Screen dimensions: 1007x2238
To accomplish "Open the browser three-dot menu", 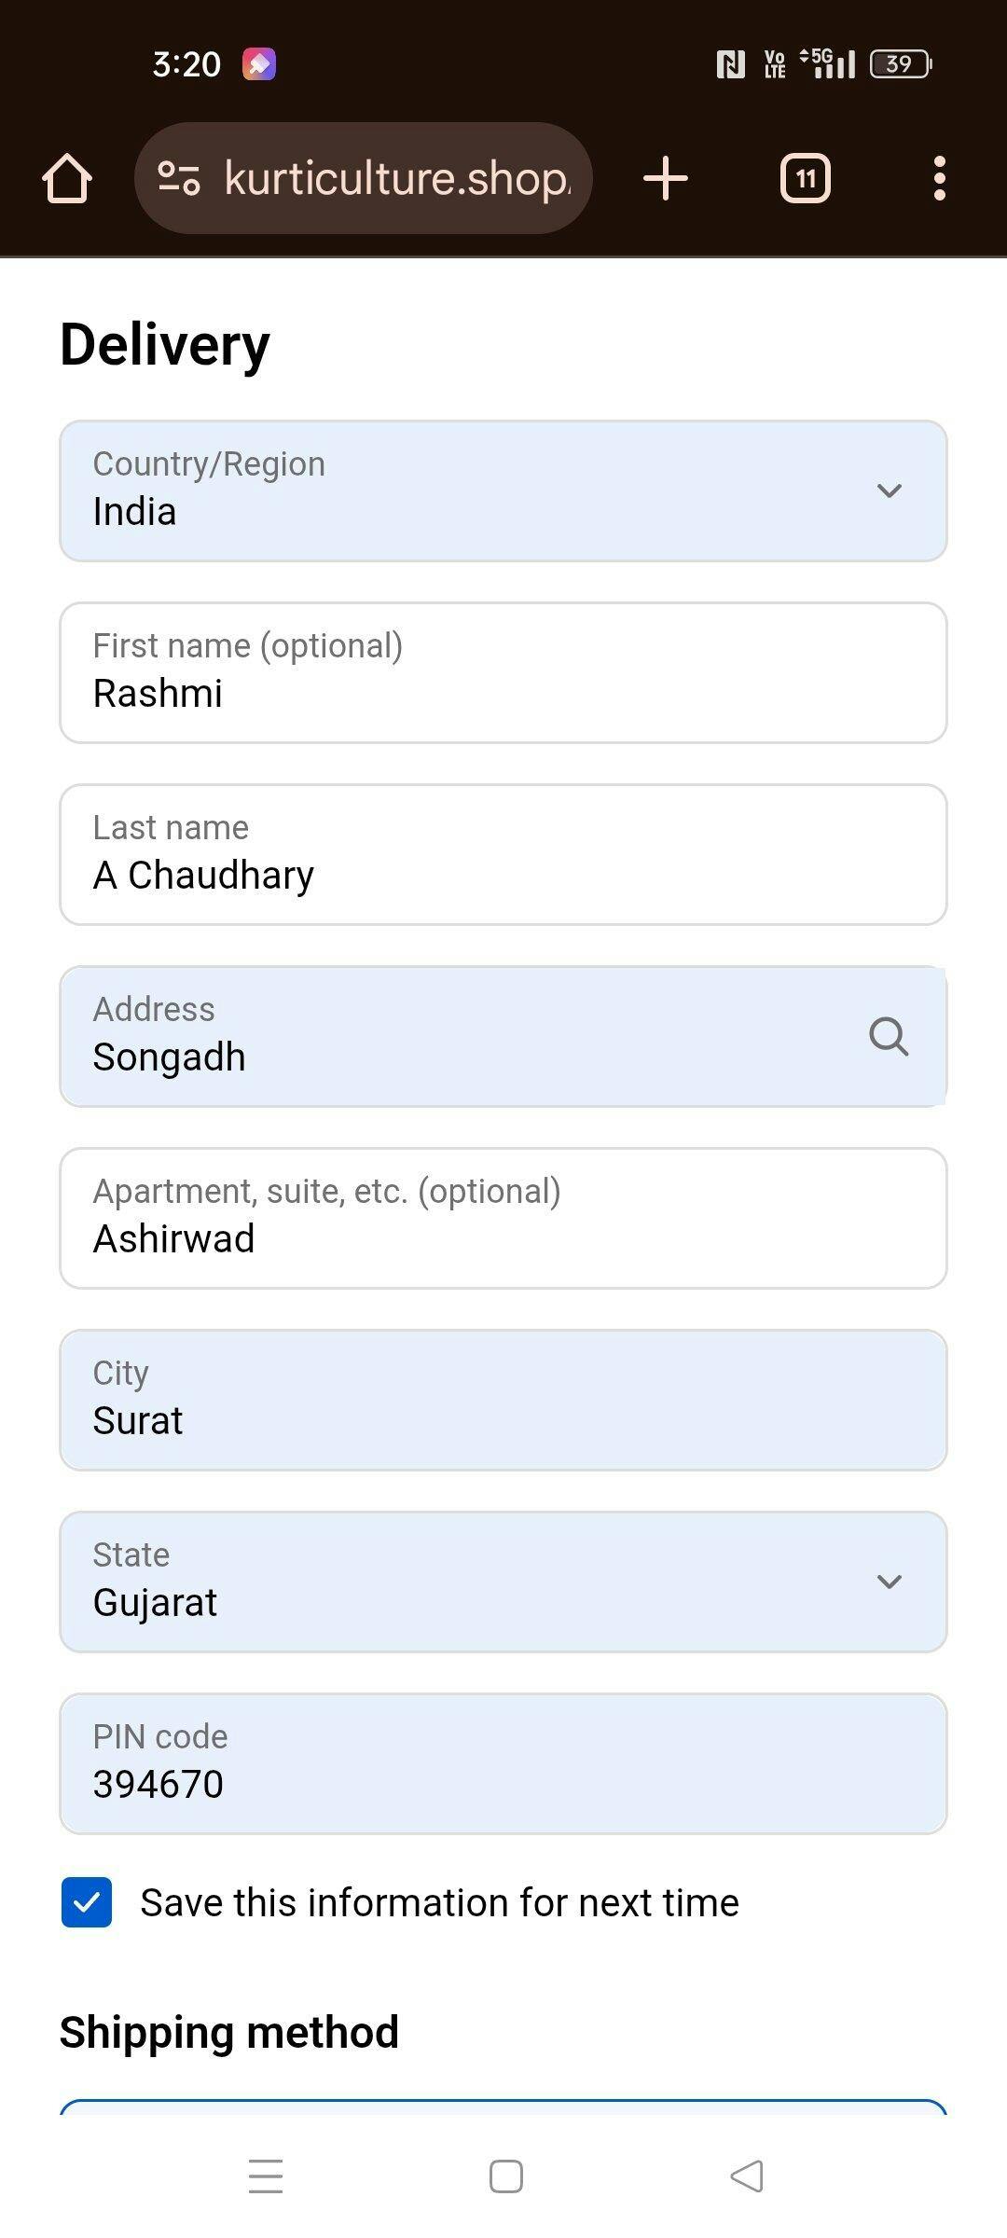I will pyautogui.click(x=939, y=178).
